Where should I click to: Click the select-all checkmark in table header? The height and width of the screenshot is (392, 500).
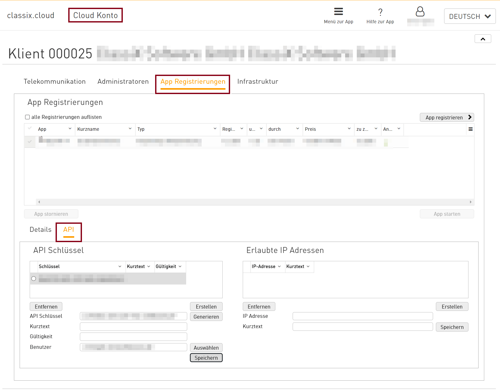(x=30, y=128)
